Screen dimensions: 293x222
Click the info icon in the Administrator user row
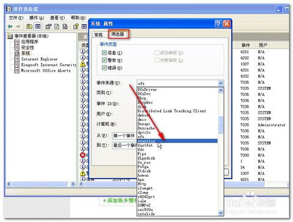(82, 125)
